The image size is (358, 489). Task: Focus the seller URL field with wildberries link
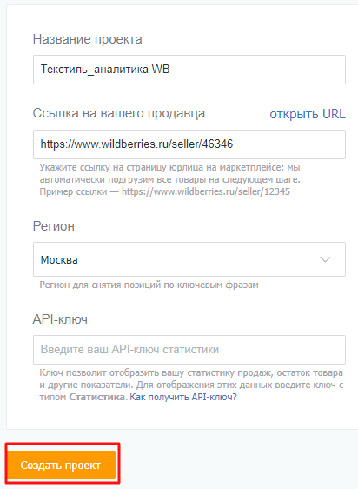(x=189, y=144)
